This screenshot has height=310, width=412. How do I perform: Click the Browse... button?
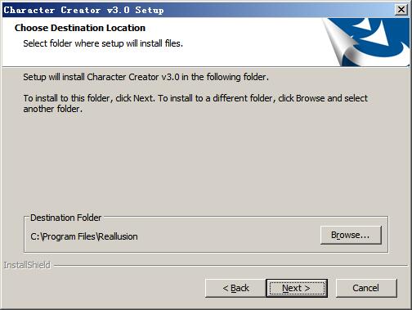point(351,235)
